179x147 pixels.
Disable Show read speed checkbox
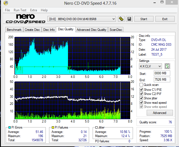[141, 102]
